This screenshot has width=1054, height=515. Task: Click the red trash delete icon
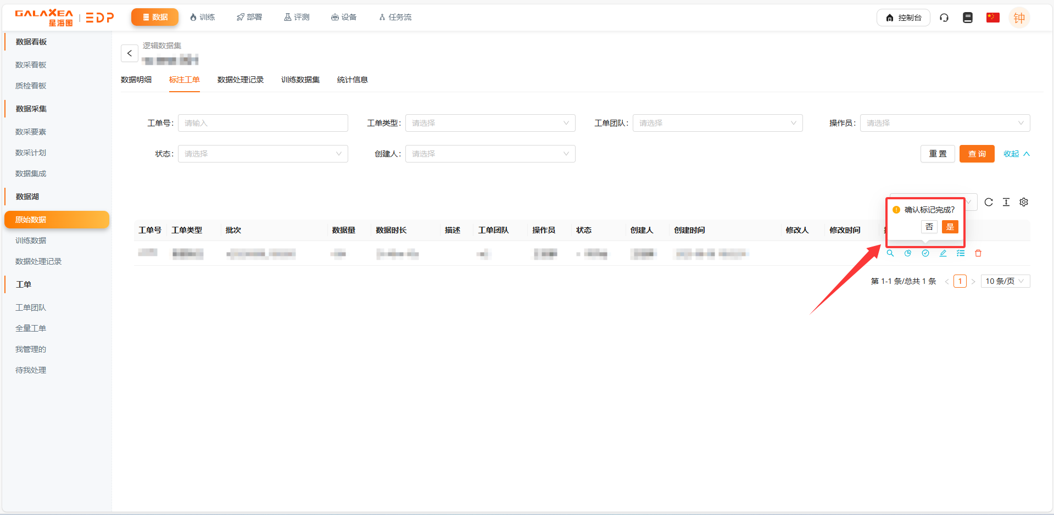point(978,253)
